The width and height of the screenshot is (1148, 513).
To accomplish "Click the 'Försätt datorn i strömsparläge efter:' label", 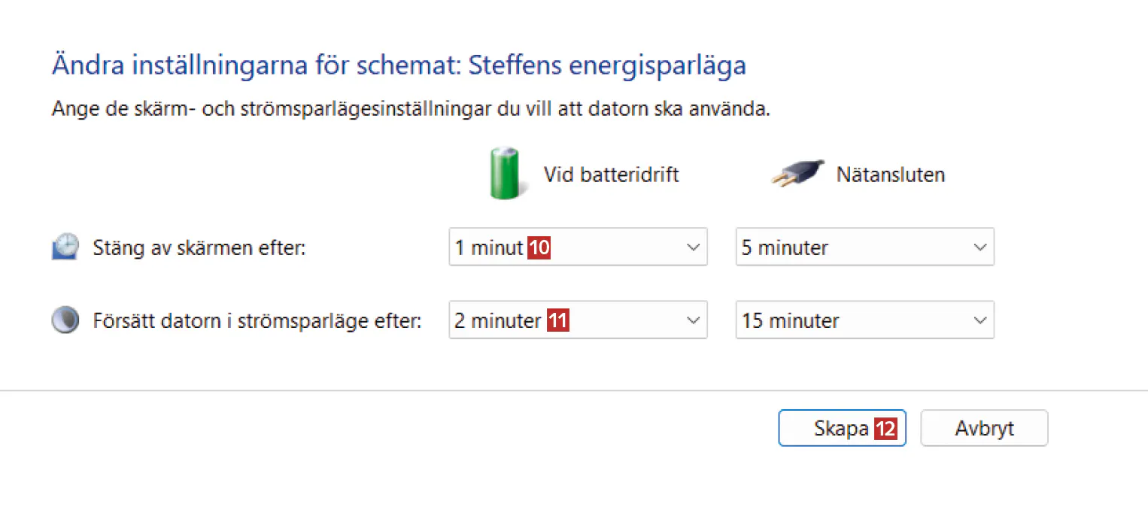I will (x=257, y=321).
